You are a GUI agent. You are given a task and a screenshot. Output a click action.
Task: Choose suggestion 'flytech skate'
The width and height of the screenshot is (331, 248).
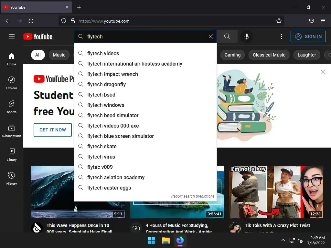pyautogui.click(x=145, y=146)
